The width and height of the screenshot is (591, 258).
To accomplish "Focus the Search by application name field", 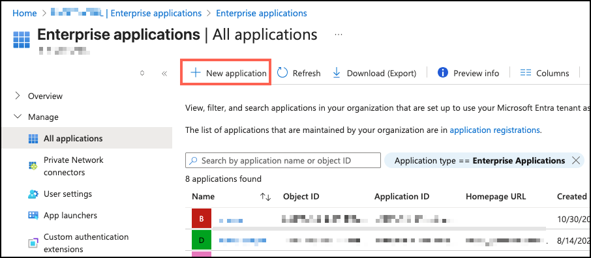I will 283,160.
